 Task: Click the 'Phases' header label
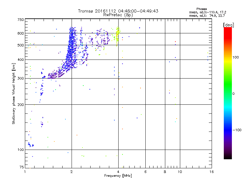point(201,9)
